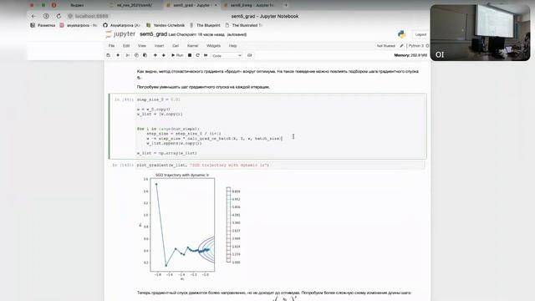Click inside the step_size_0 code cell

coord(281,126)
